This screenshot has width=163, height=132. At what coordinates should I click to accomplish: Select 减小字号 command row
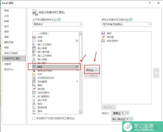coord(56,100)
